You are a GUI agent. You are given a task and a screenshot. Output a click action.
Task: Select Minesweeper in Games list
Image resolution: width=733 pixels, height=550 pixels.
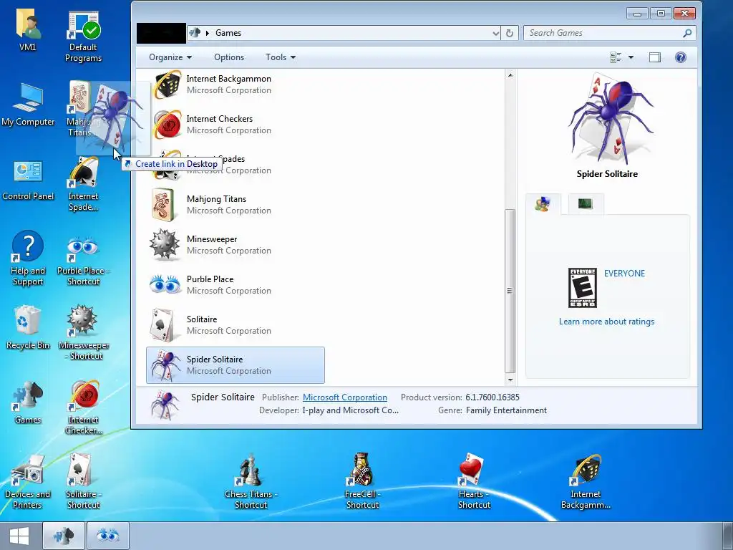click(x=235, y=245)
